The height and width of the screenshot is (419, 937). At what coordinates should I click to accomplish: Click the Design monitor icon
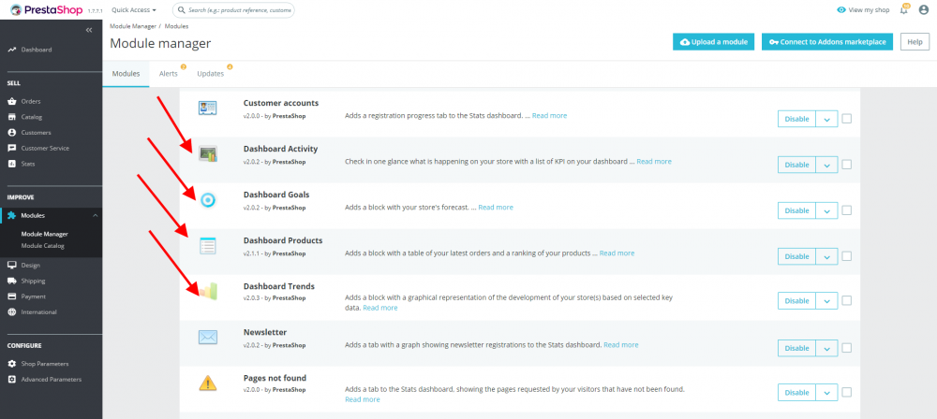pos(11,265)
